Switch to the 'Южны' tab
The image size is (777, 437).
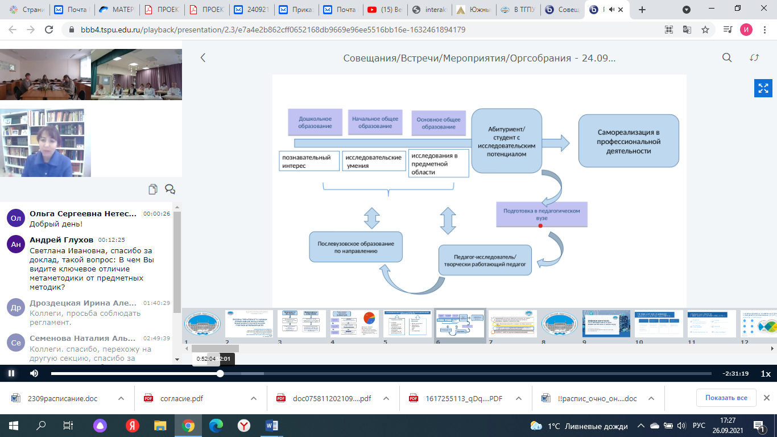(473, 10)
